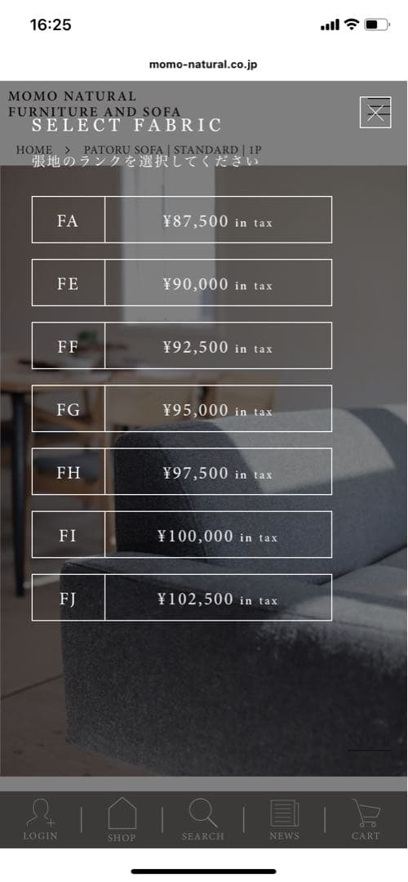The width and height of the screenshot is (408, 882).
Task: Tap the Wi-Fi status icon
Action: tap(352, 24)
